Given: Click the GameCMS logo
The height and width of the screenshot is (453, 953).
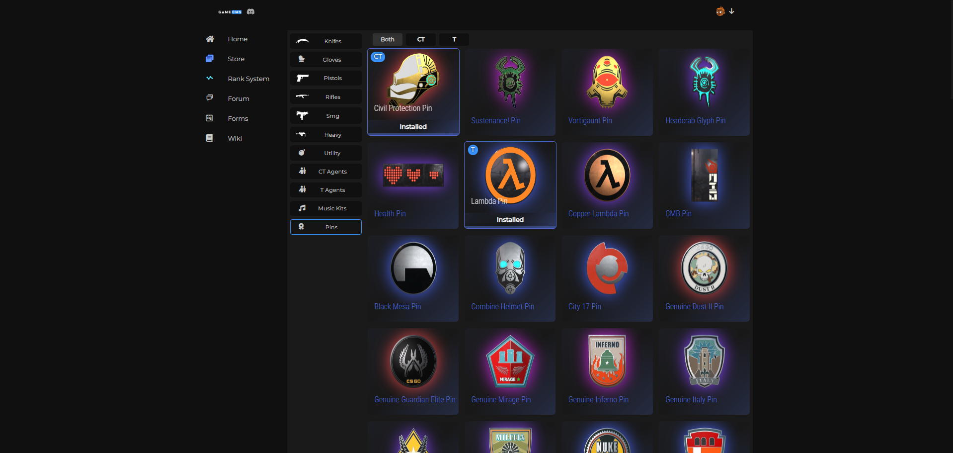Looking at the screenshot, I should tap(230, 12).
